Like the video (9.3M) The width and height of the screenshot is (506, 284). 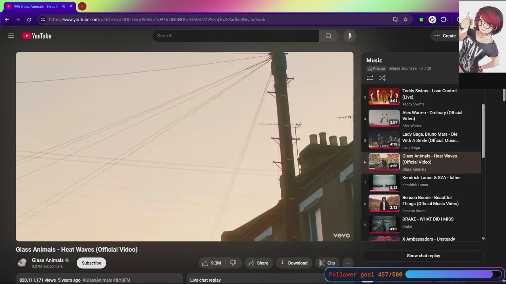coord(211,263)
